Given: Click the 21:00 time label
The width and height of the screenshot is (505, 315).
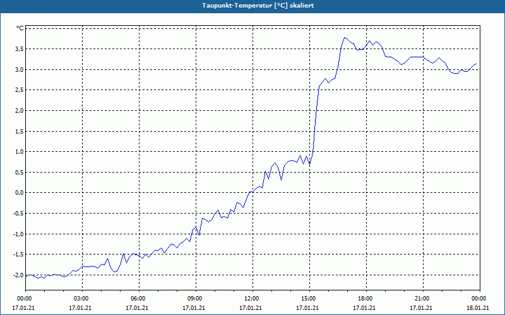Looking at the screenshot, I should point(423,299).
